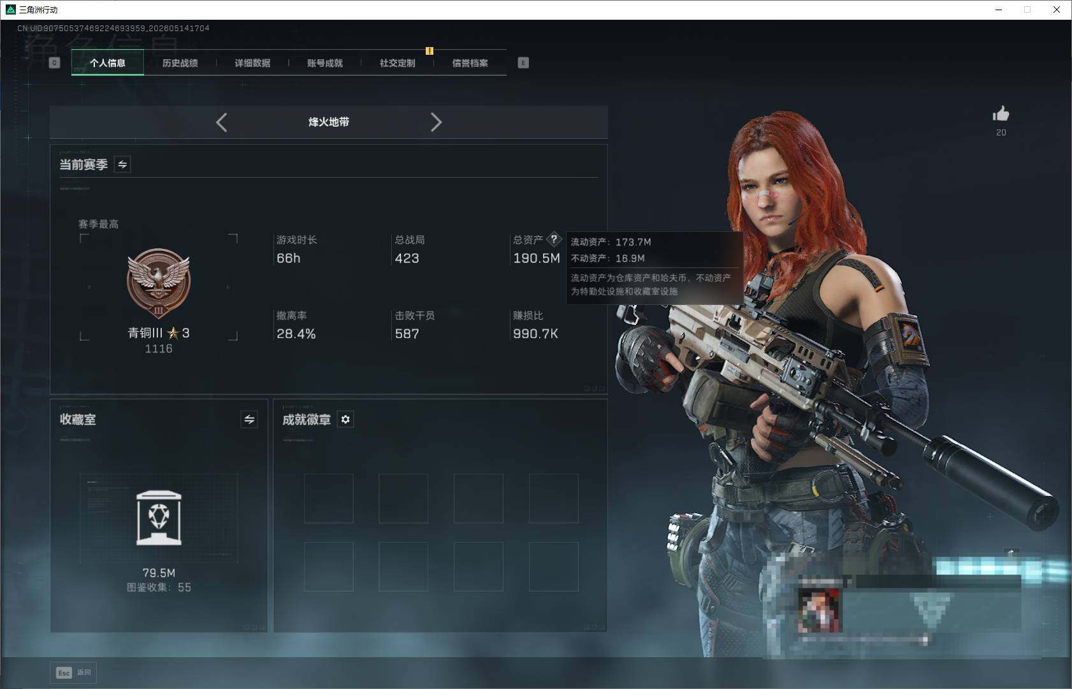Click the 总战局 value 423
1072x689 pixels.
click(x=407, y=258)
